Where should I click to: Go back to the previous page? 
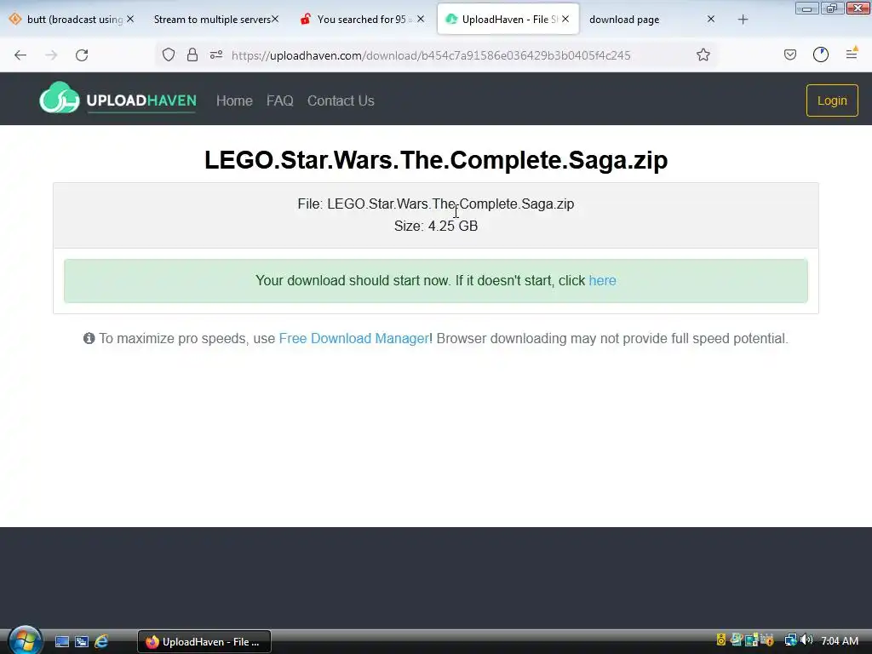[20, 55]
